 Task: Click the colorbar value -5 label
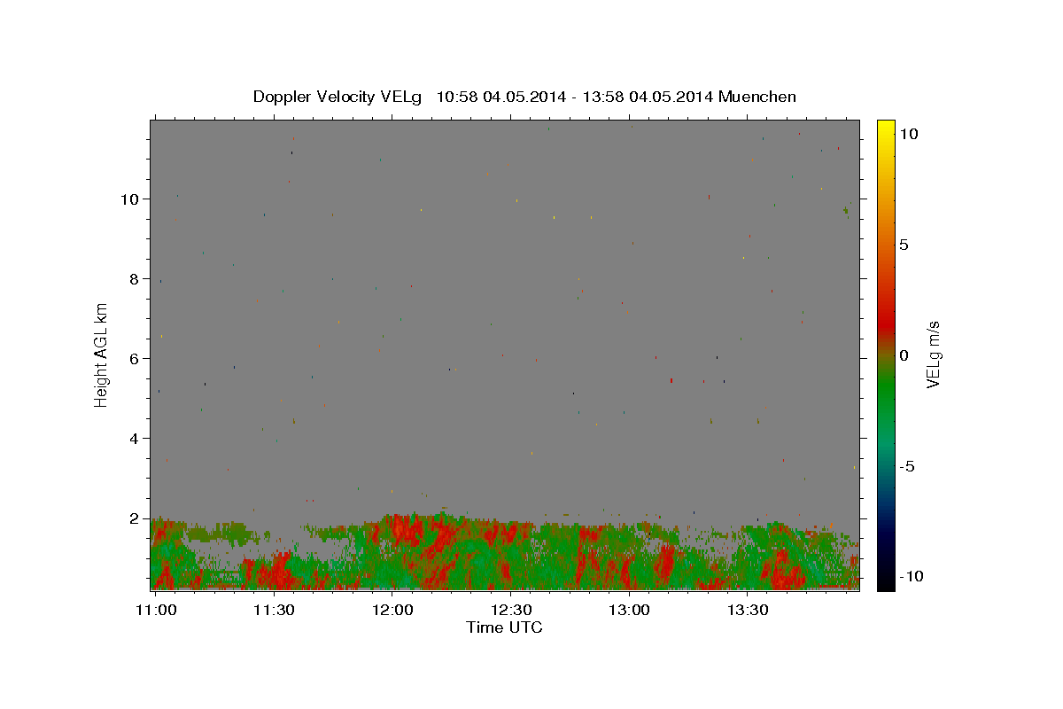point(907,466)
